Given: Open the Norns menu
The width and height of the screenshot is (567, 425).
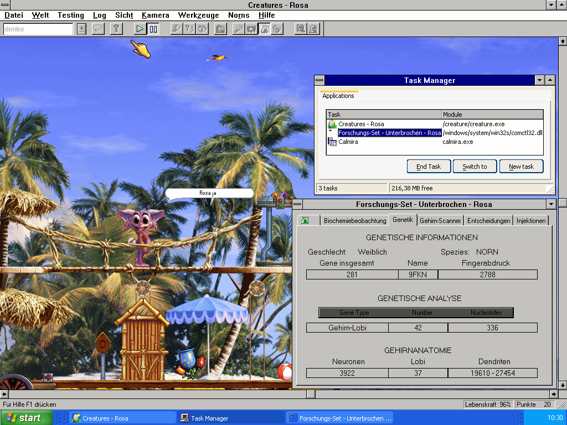Looking at the screenshot, I should click(x=239, y=15).
